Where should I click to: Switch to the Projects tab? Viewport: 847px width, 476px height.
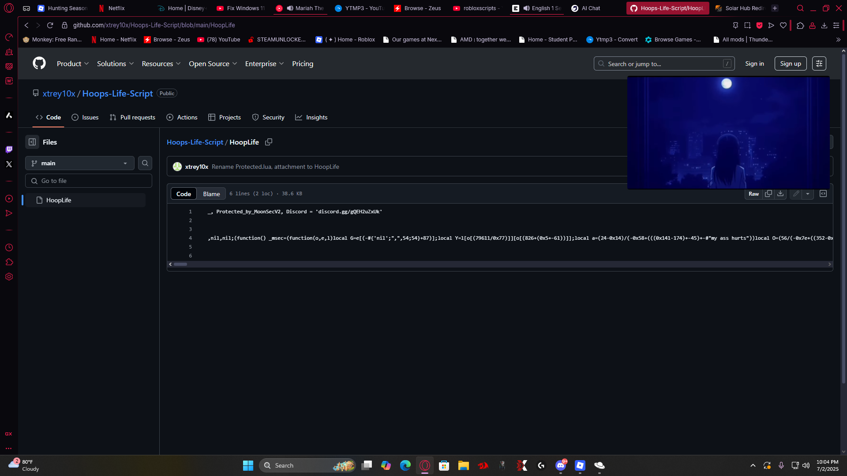225,117
